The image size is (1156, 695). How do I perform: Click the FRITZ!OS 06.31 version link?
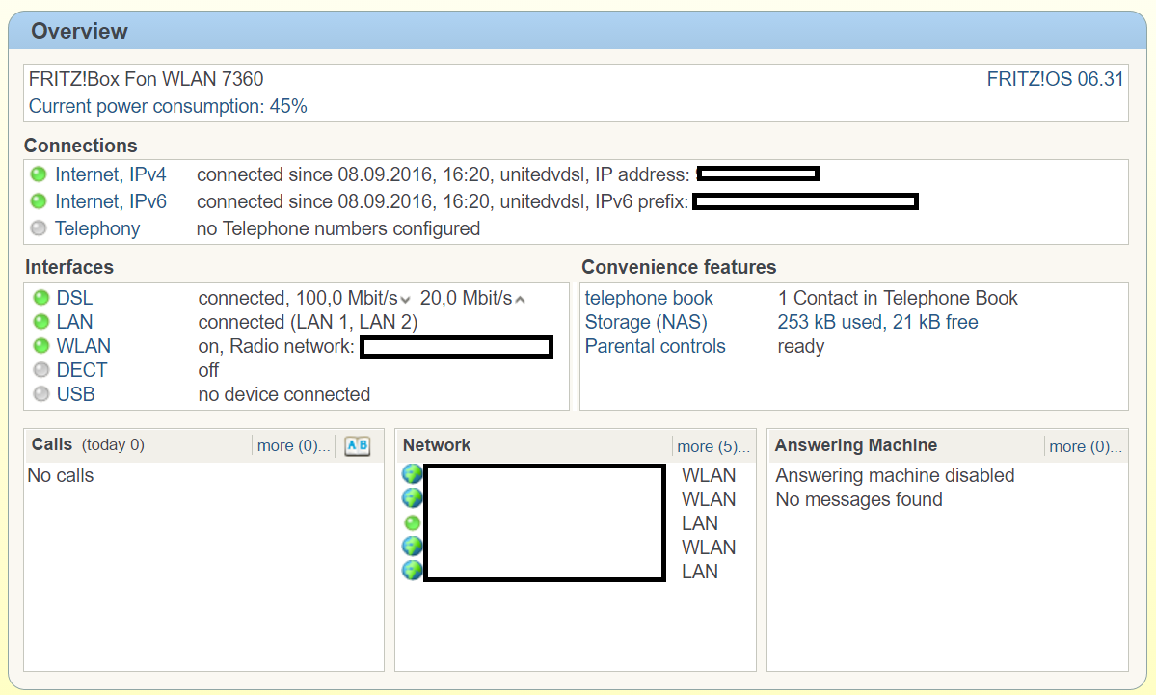tap(1055, 79)
